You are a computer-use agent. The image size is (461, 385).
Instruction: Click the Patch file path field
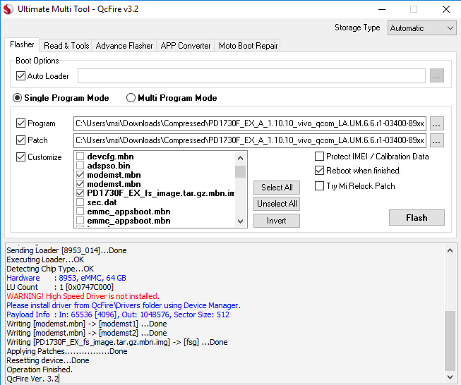250,140
